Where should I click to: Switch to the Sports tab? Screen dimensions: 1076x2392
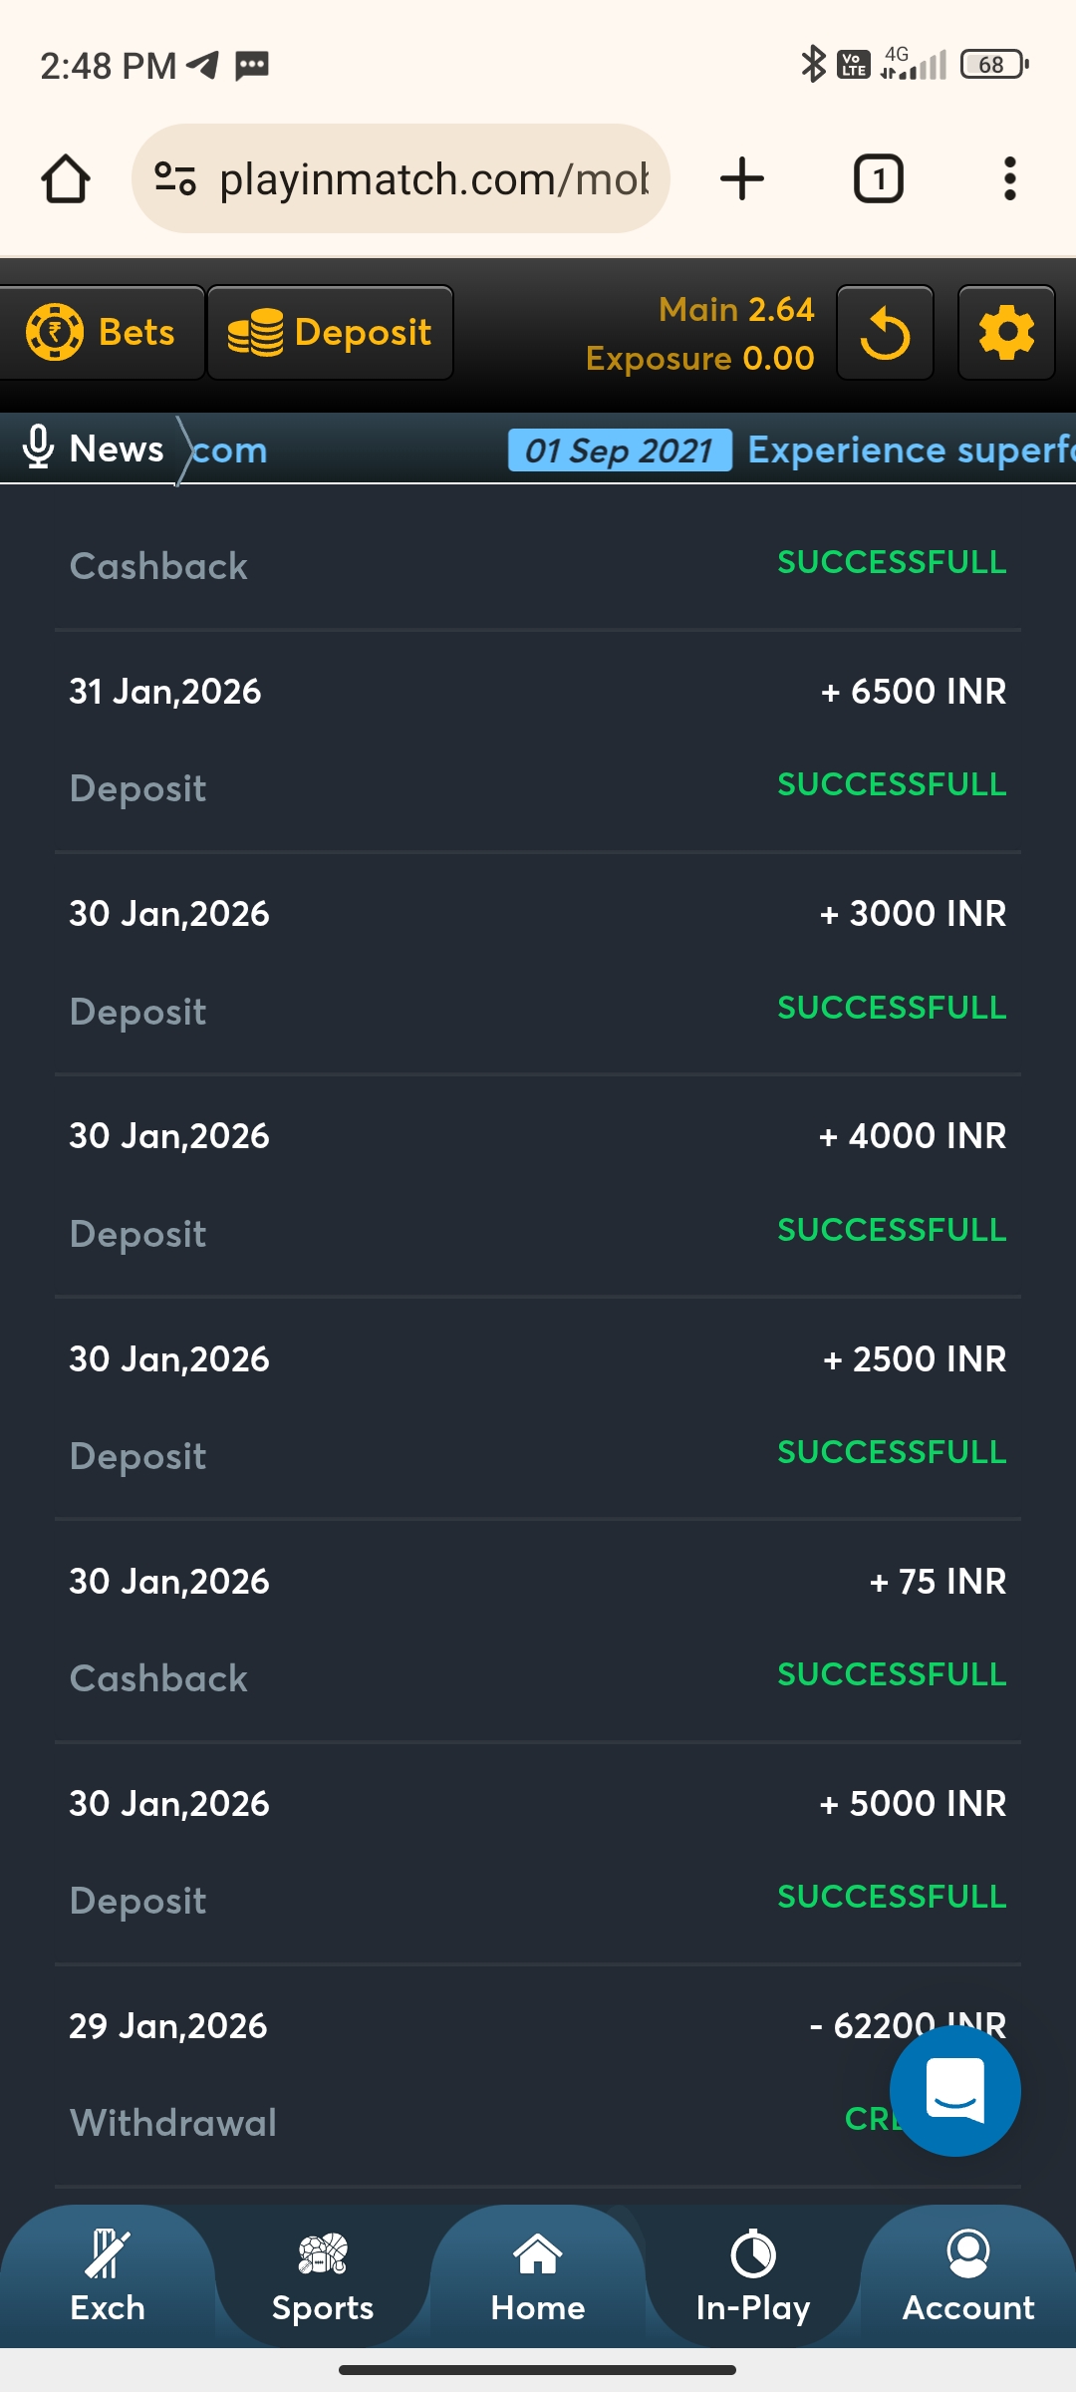pos(323,2277)
